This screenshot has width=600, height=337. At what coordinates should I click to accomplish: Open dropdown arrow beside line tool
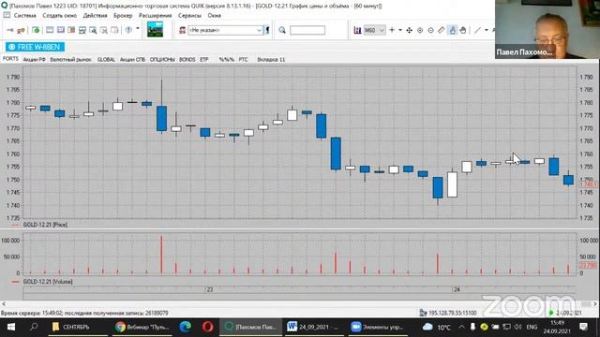point(487,30)
